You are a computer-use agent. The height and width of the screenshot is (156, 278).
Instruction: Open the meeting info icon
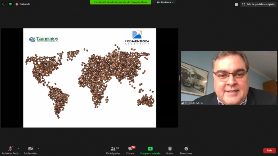[4, 4]
